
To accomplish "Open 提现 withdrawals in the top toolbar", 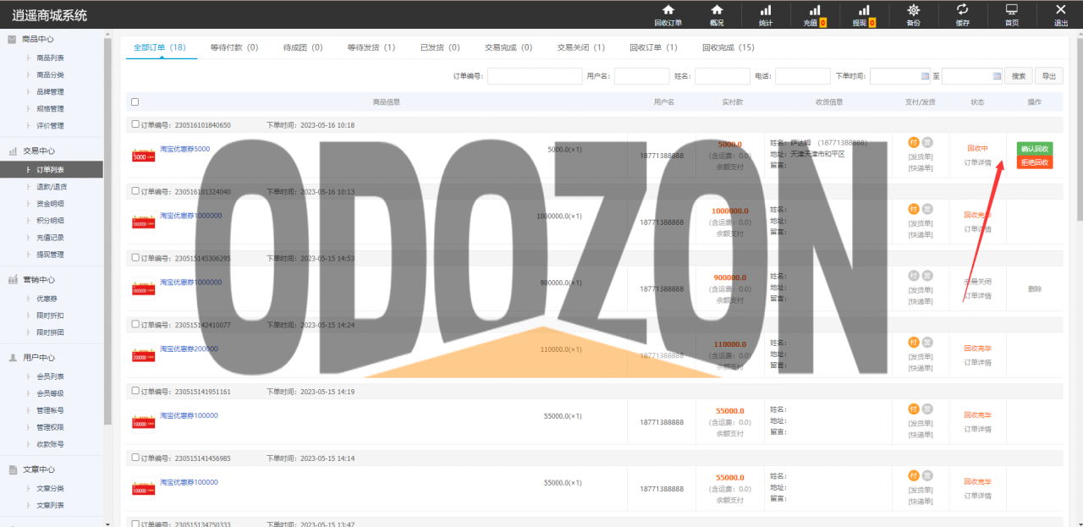I will click(864, 15).
